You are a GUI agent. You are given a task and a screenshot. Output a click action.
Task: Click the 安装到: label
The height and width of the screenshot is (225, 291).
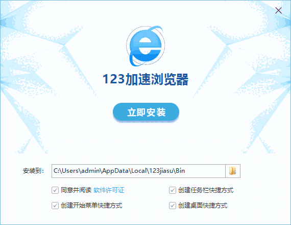[x=33, y=171]
